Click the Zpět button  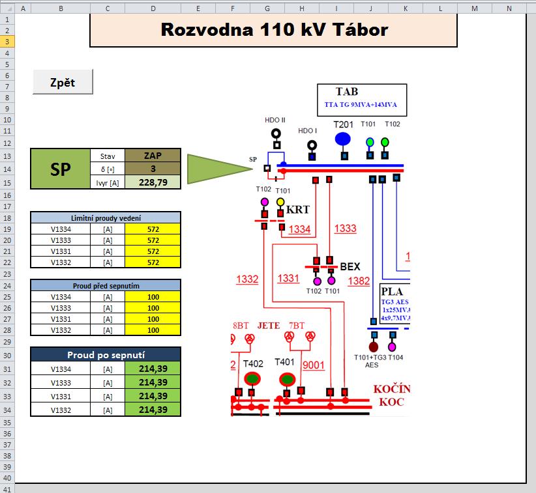click(63, 82)
